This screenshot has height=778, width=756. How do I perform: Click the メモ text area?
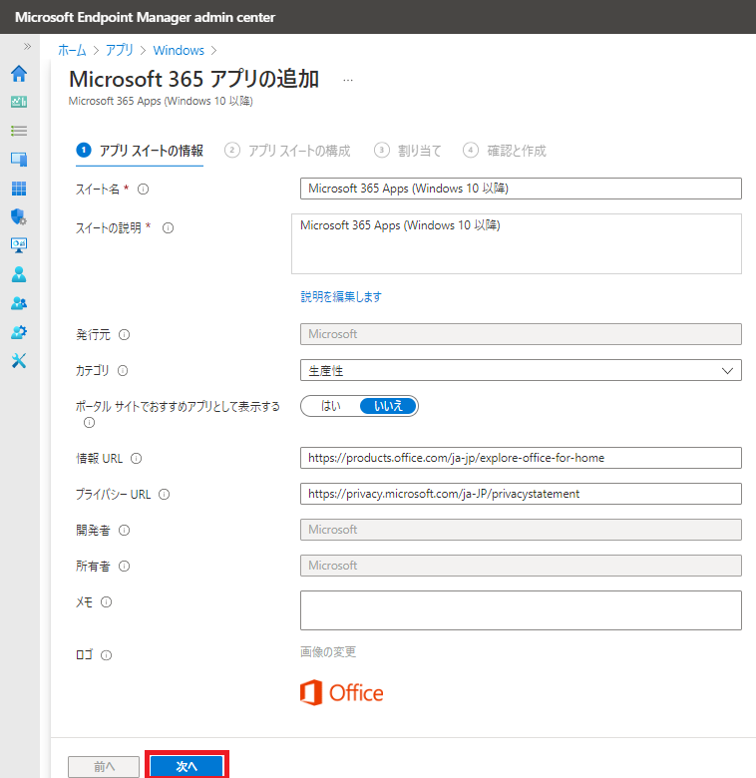click(x=521, y=610)
